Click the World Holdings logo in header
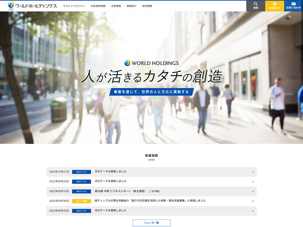 click(x=32, y=6)
